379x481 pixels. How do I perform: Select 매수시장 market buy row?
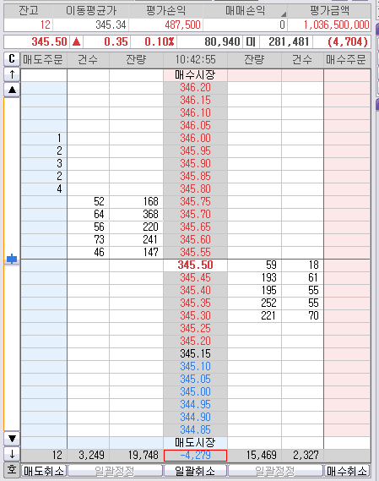point(195,75)
